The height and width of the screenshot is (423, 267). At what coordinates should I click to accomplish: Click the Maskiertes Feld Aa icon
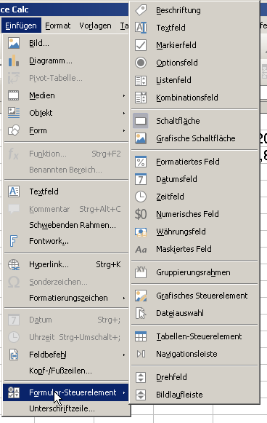coord(141,249)
